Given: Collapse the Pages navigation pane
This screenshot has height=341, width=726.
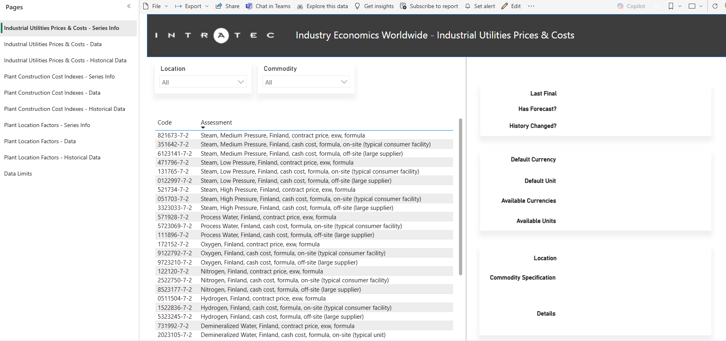Looking at the screenshot, I should tap(129, 6).
